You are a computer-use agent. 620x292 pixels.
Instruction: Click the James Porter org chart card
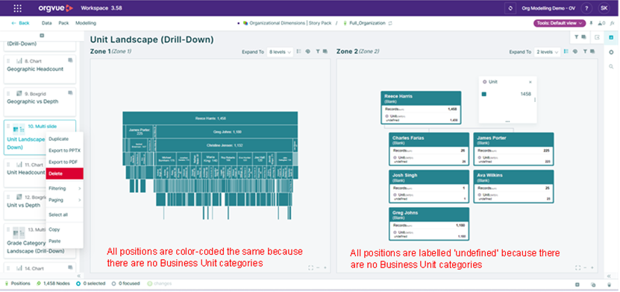point(513,149)
